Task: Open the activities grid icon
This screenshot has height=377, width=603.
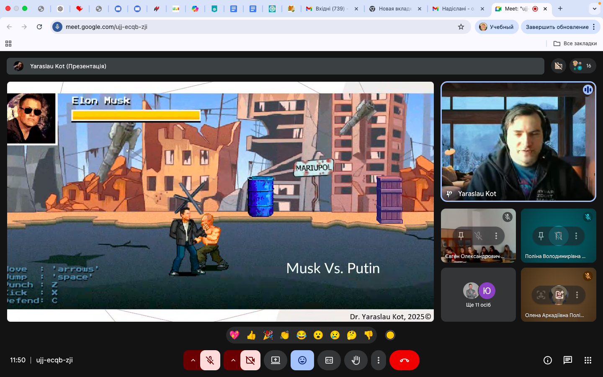Action: coord(588,360)
